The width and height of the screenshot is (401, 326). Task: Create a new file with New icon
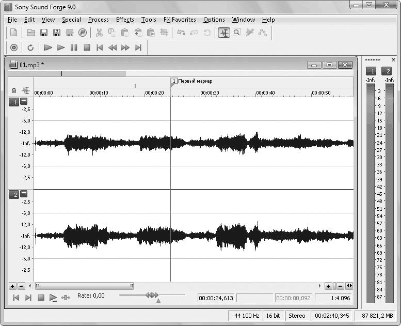tap(14, 33)
